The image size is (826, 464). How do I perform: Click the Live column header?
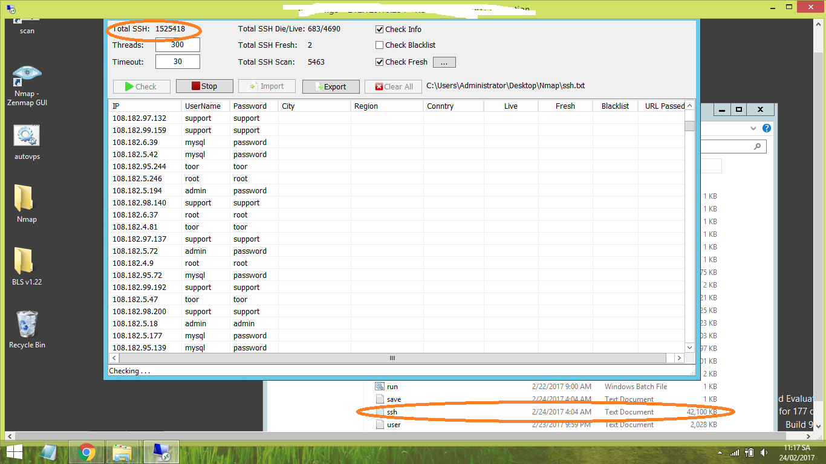click(x=511, y=106)
